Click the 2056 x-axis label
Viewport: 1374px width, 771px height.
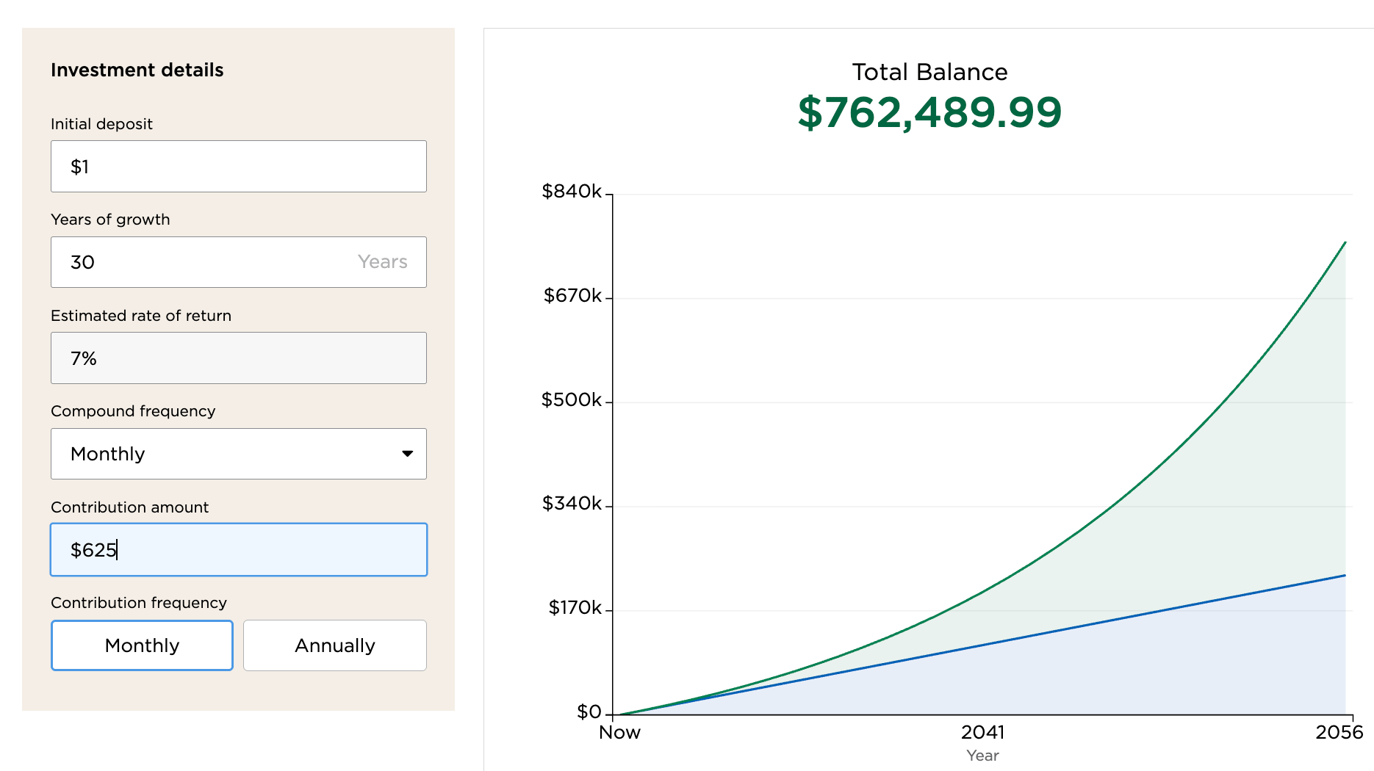click(x=1339, y=733)
